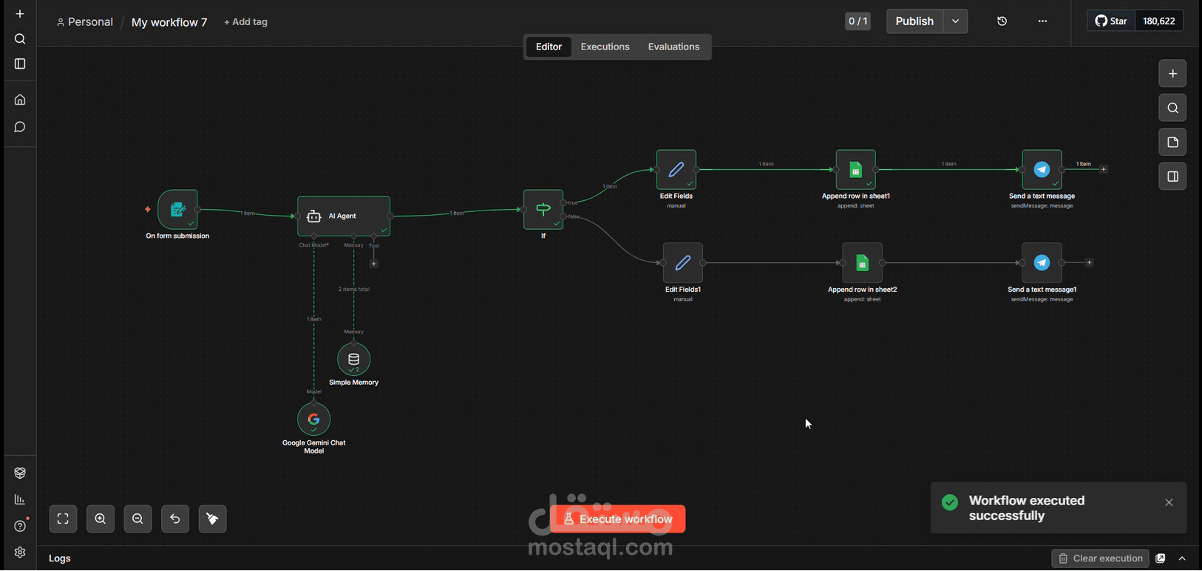Toggle right side panel icon
This screenshot has width=1202, height=571.
click(1172, 177)
